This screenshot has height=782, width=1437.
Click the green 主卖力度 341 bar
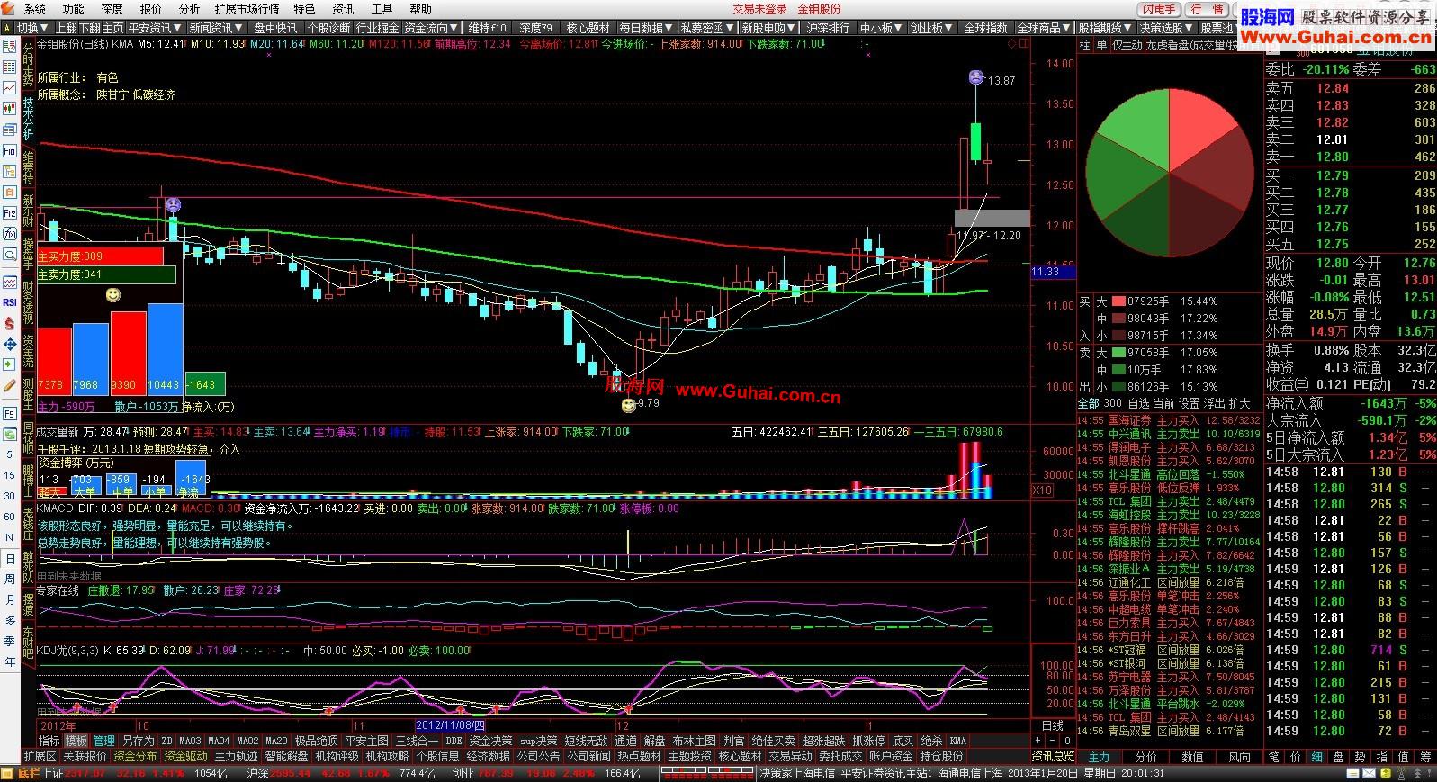pos(106,274)
